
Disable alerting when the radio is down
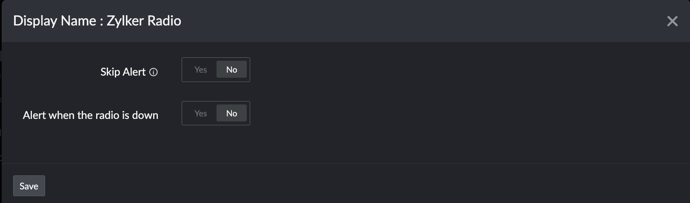(231, 113)
